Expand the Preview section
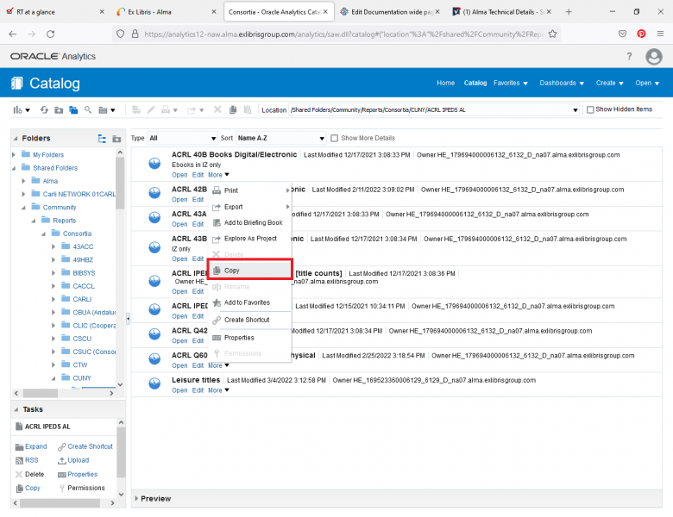Viewport: 673px width, 517px height. pyautogui.click(x=136, y=498)
